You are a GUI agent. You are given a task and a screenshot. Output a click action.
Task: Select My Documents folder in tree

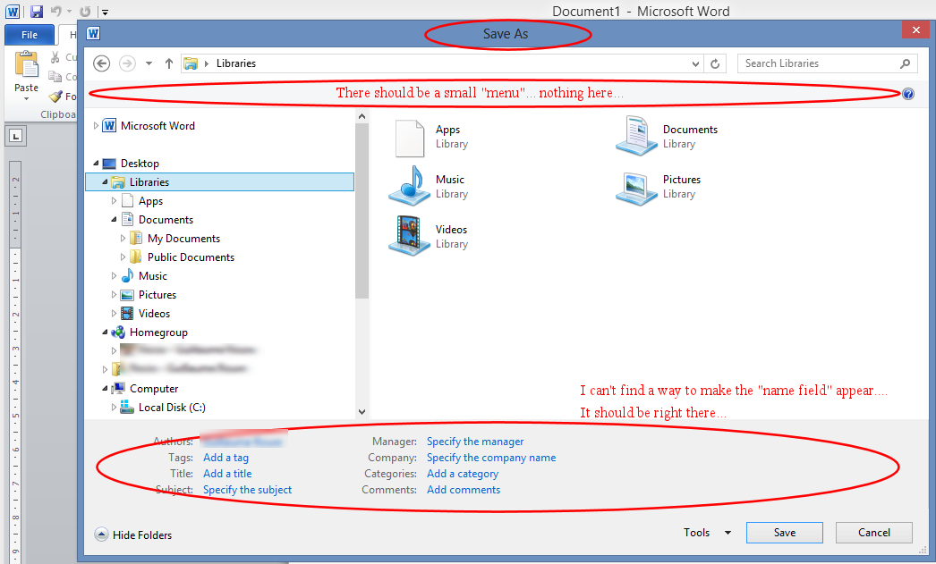183,239
